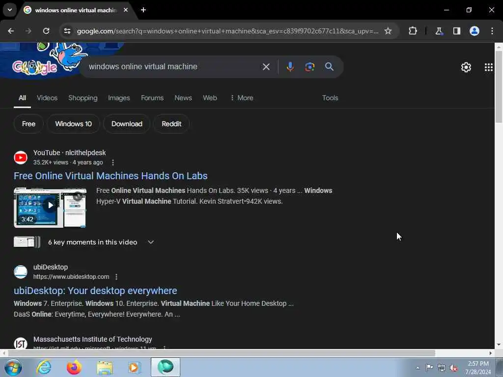Viewport: 503px width, 377px height.
Task: Open Chrome's three-dot menu
Action: point(492,31)
